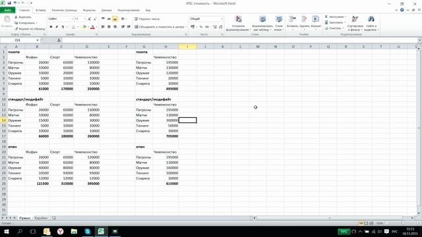This screenshot has height=237, width=422.
Task: Open orientation text rotation tool
Action: (x=123, y=19)
